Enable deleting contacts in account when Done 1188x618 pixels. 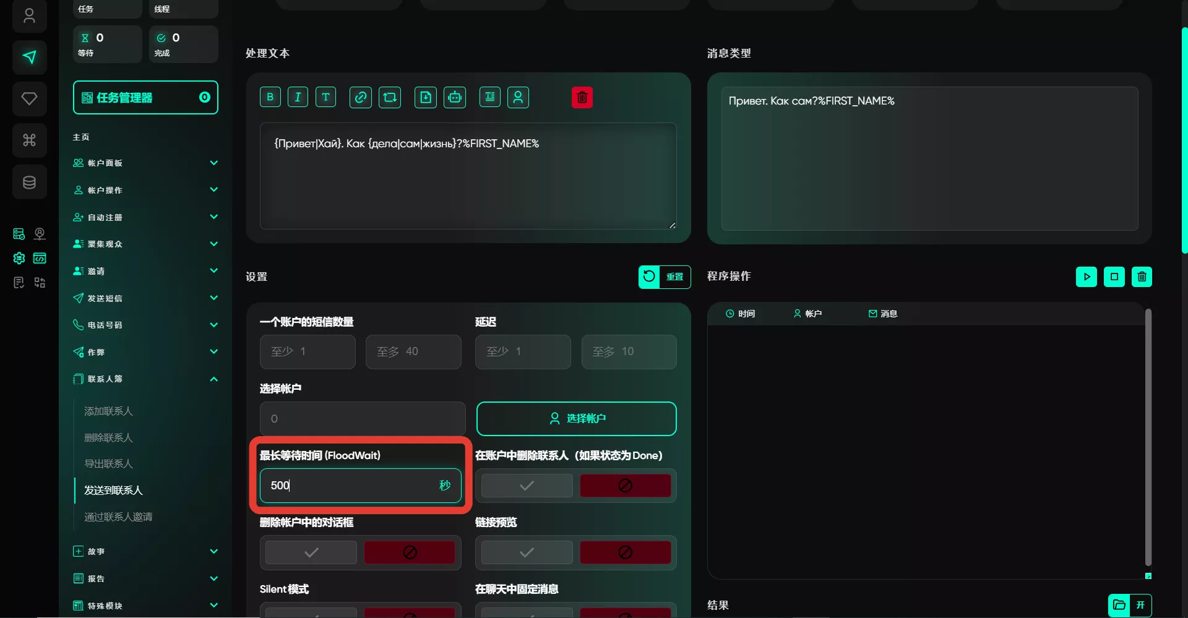(x=527, y=486)
